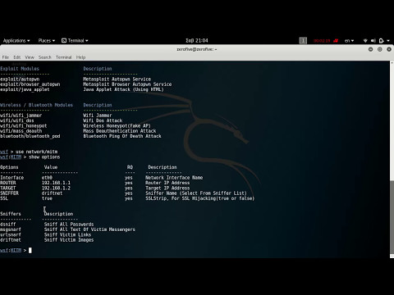This screenshot has height=295, width=394.
Task: Click the text wifi/wifi_dos
Action: click(x=17, y=120)
